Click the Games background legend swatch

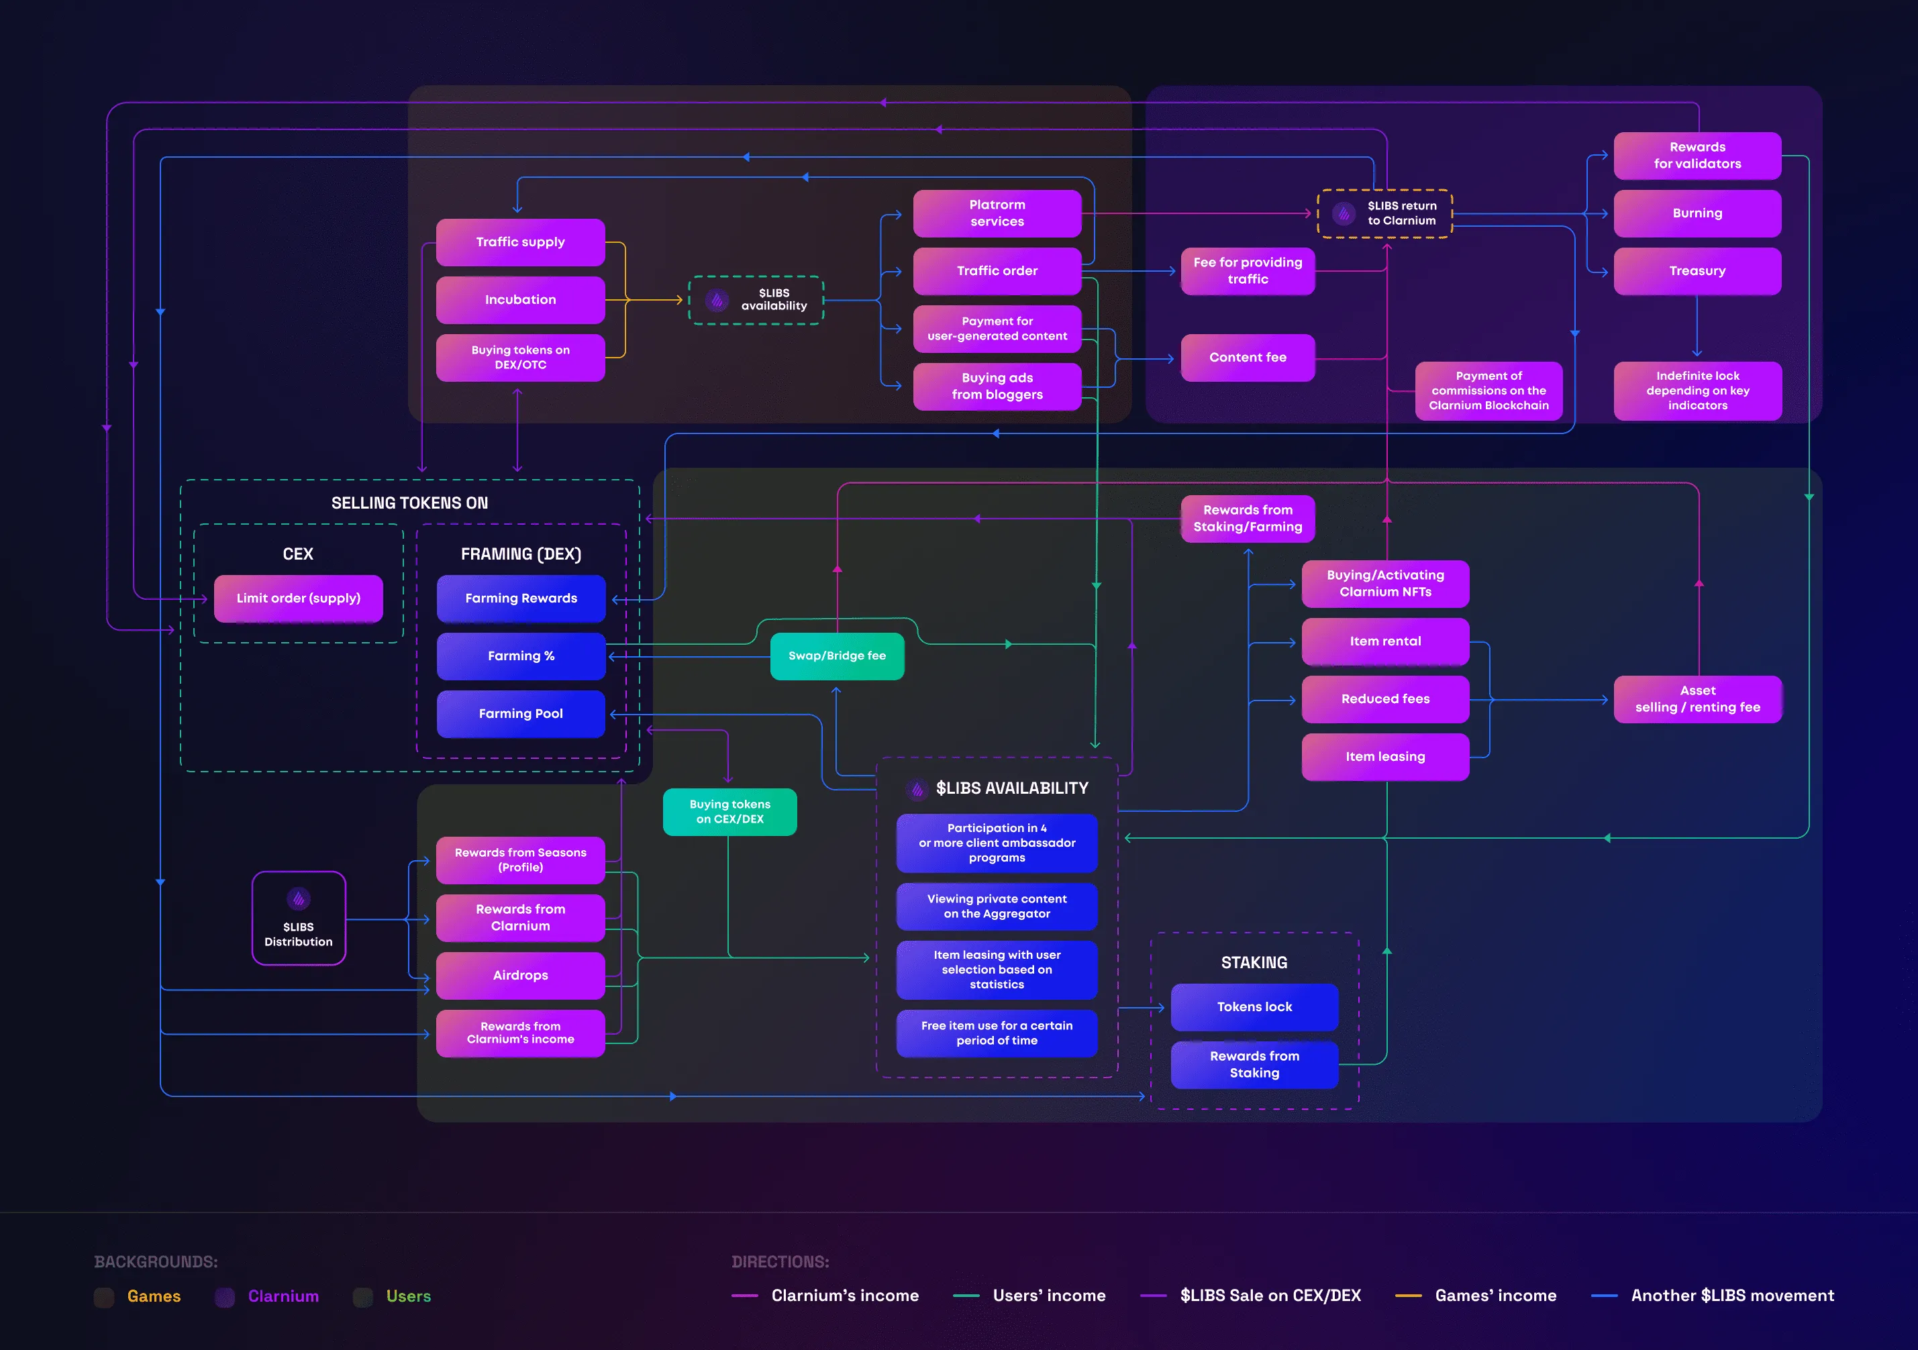(x=105, y=1296)
